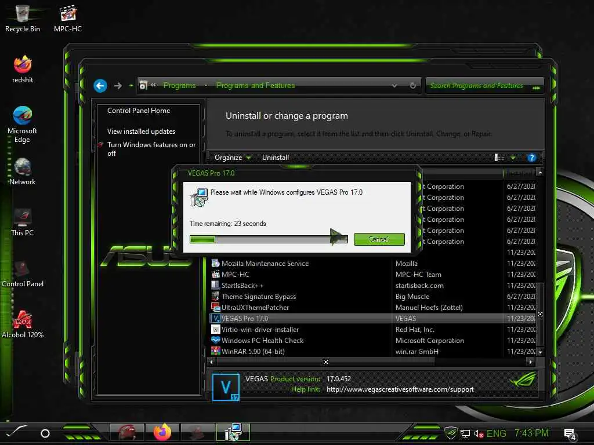Open Turn Windows features on or off

tap(151, 149)
